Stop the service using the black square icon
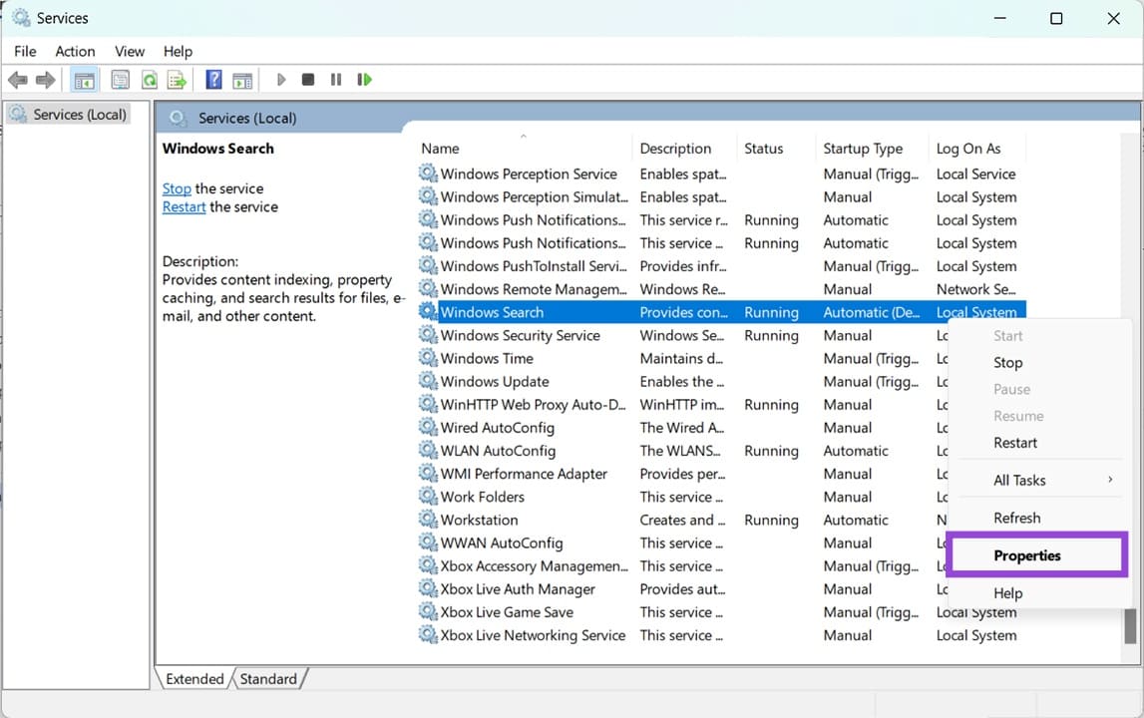 click(x=308, y=80)
